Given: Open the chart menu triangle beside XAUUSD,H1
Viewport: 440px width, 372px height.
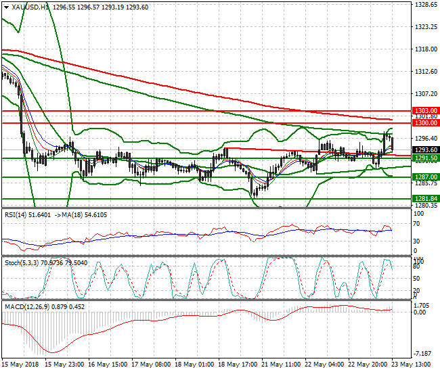Looking at the screenshot, I should click(6, 7).
